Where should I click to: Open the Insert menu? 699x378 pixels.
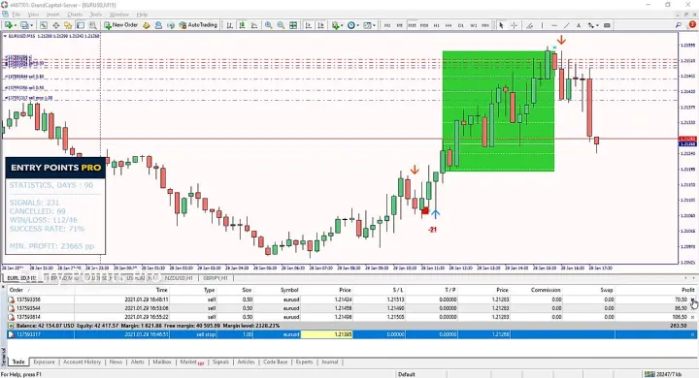point(53,15)
